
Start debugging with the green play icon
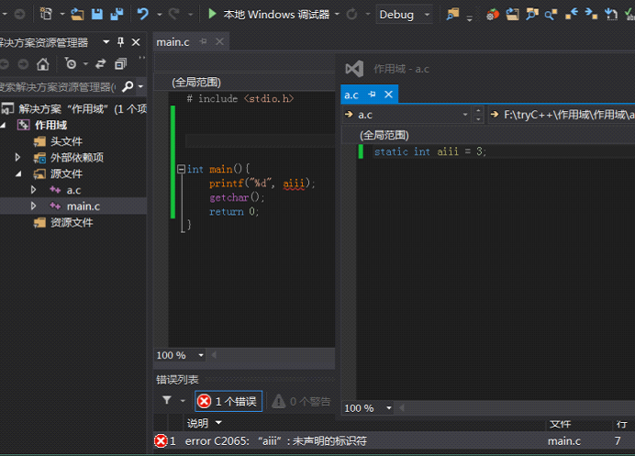pyautogui.click(x=212, y=14)
